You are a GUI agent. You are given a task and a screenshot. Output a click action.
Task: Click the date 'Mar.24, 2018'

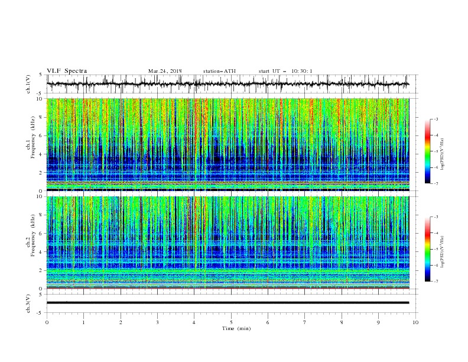165,71
